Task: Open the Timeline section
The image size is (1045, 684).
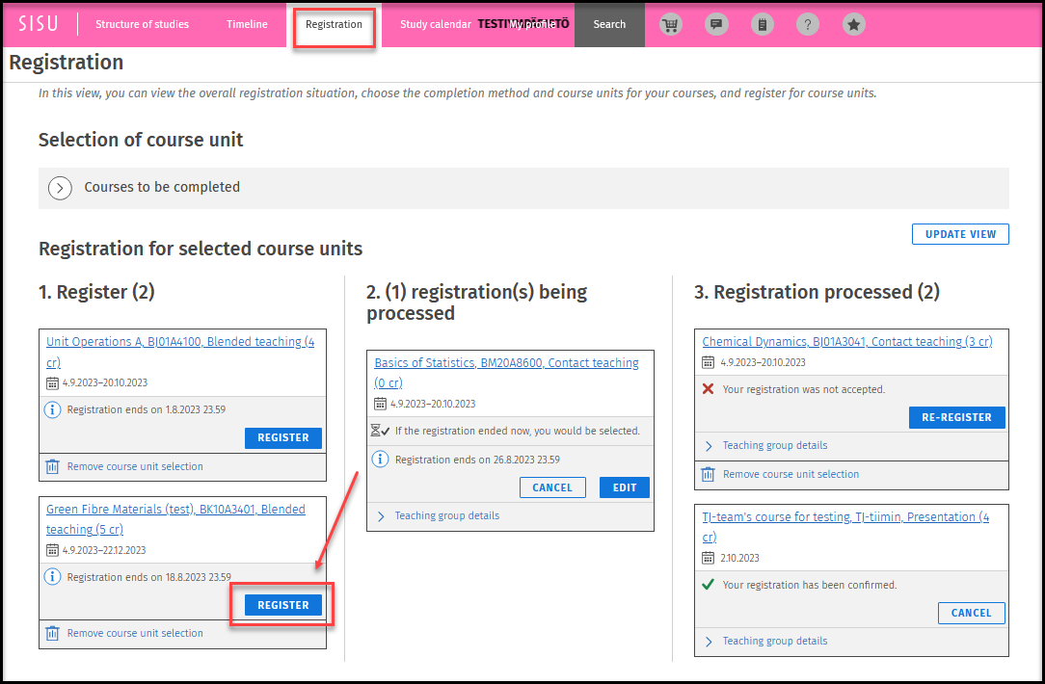Action: (x=247, y=24)
